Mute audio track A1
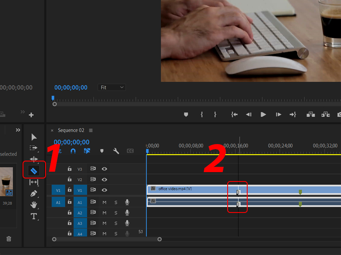Image resolution: width=341 pixels, height=255 pixels. click(104, 202)
